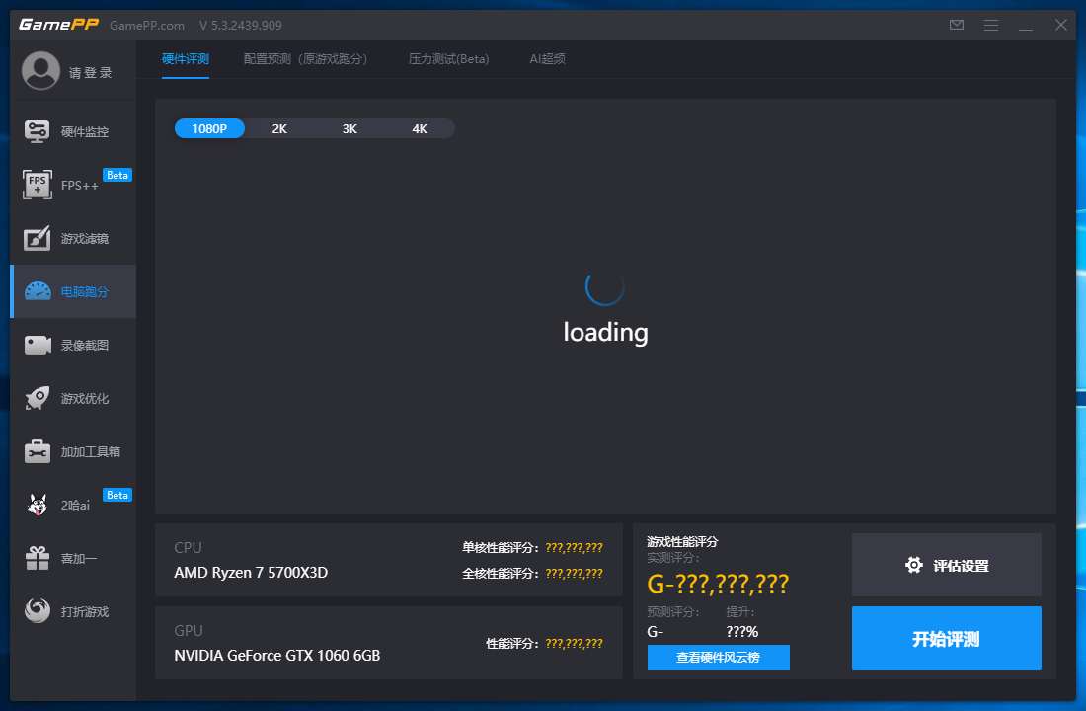Click the 全核性能评分 score value
This screenshot has width=1086, height=711.
pyautogui.click(x=575, y=573)
